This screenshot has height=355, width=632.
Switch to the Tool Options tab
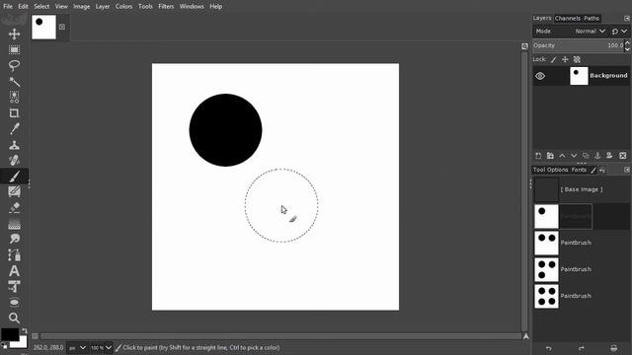[551, 170]
